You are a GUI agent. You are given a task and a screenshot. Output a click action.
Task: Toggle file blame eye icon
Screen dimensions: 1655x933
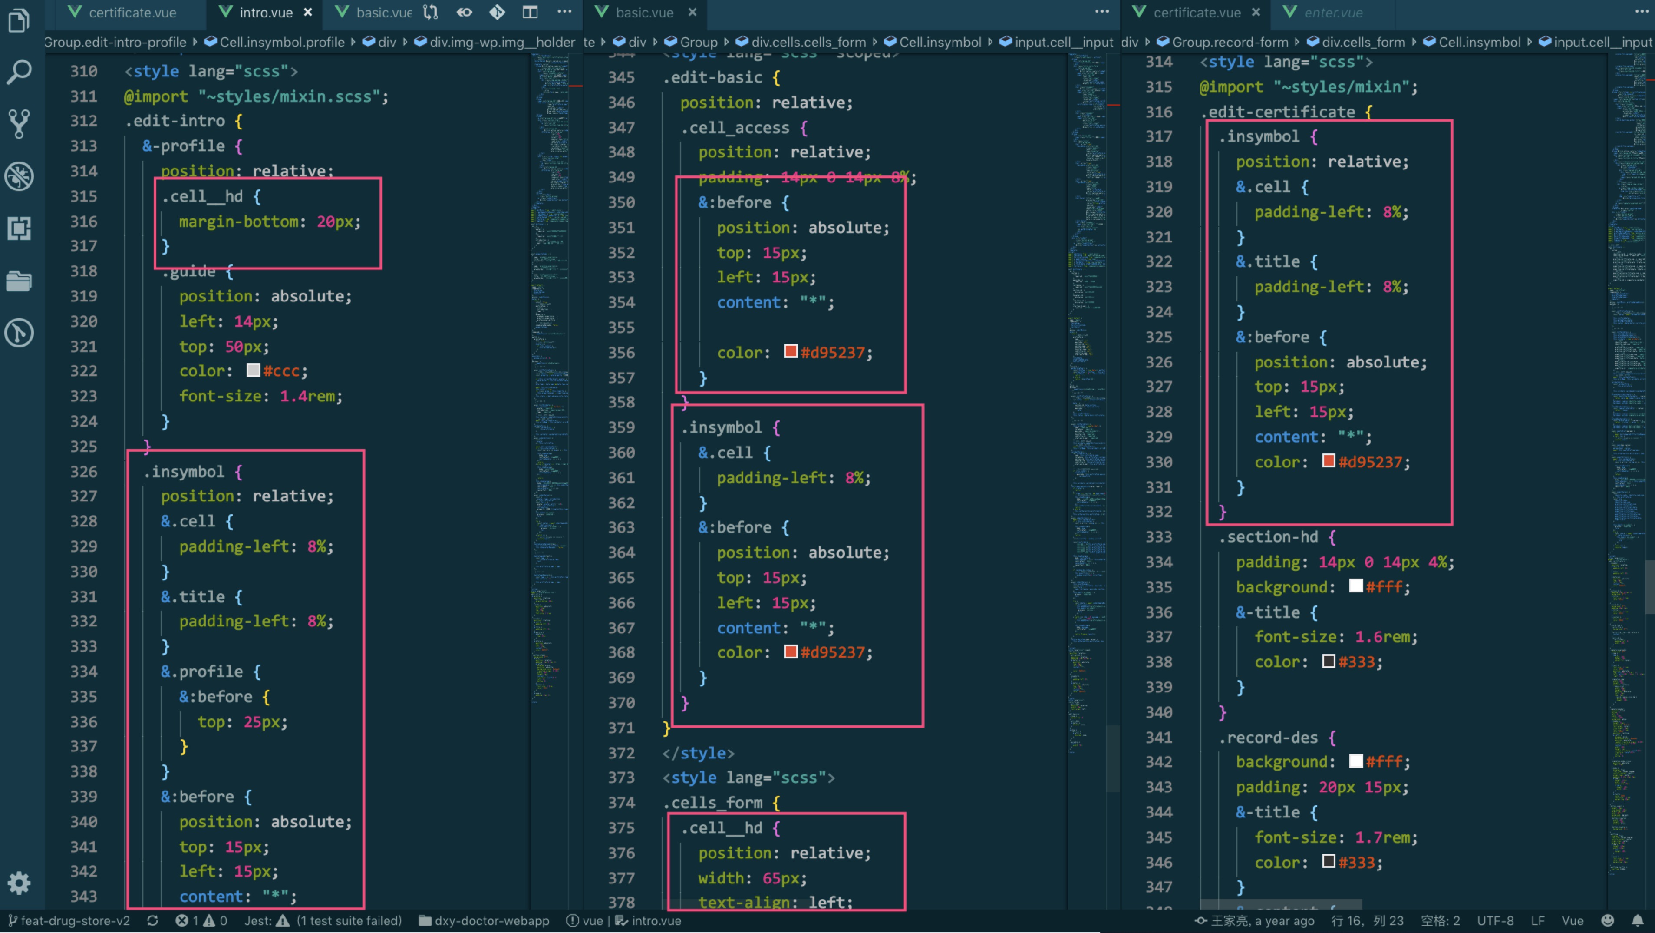click(x=464, y=12)
